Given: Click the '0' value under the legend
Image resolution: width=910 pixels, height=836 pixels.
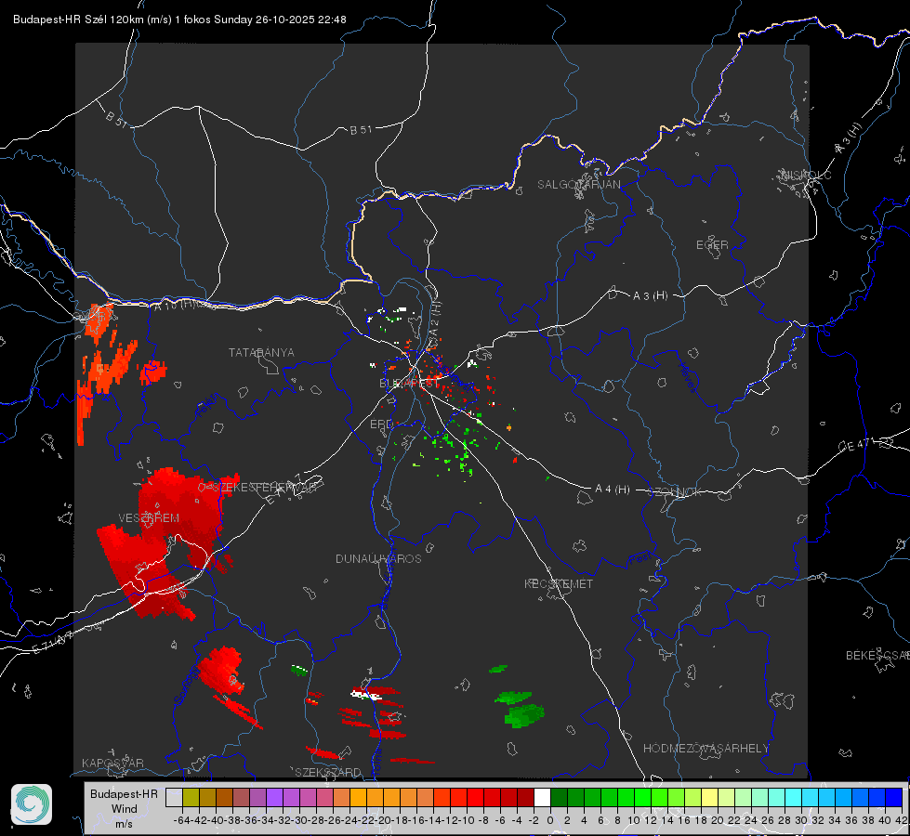Looking at the screenshot, I should [550, 820].
